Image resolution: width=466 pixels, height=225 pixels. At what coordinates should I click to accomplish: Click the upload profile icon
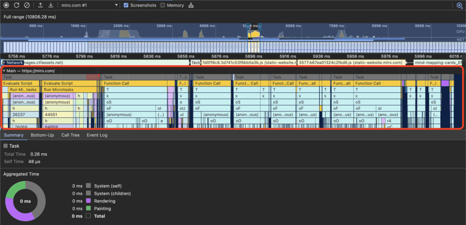tap(41, 5)
